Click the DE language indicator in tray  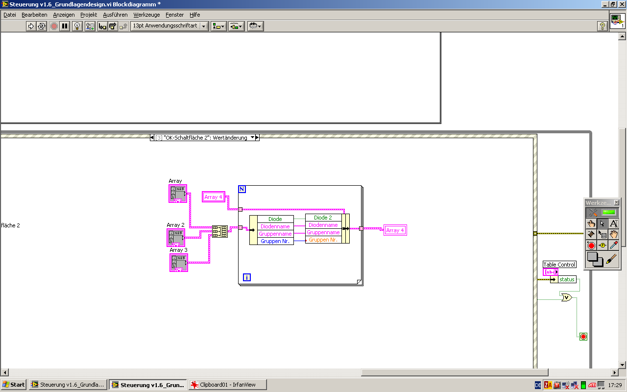[538, 385]
